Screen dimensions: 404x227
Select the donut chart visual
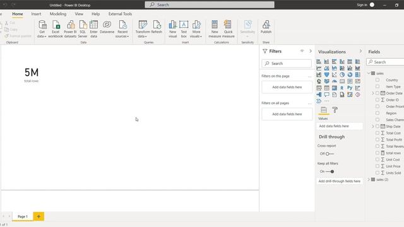(x=350, y=75)
